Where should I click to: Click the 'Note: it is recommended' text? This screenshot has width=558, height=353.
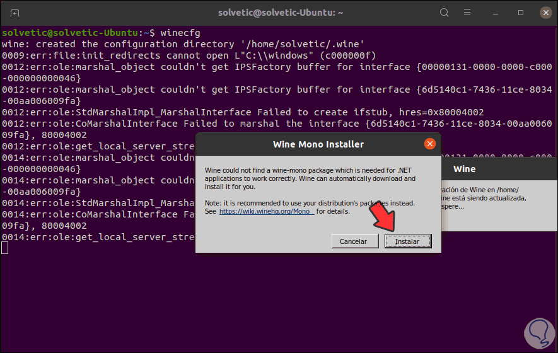(310, 207)
